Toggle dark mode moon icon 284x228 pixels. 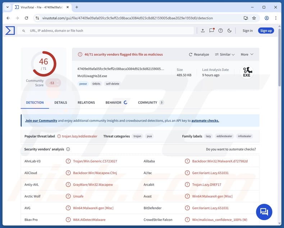229,31
